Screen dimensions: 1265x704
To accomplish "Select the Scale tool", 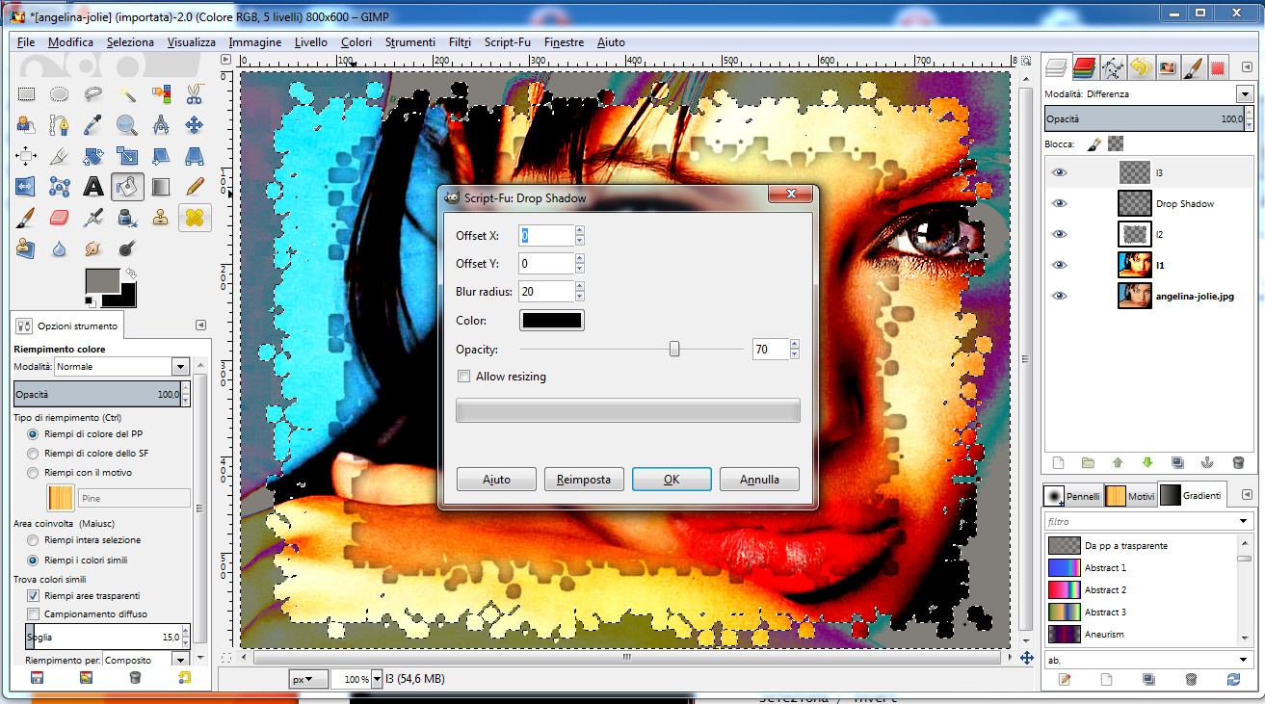I will point(126,155).
